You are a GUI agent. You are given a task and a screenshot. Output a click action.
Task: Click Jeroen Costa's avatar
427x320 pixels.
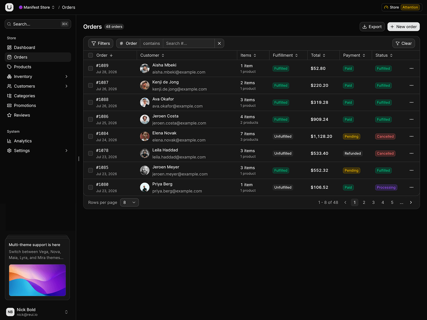coord(144,119)
